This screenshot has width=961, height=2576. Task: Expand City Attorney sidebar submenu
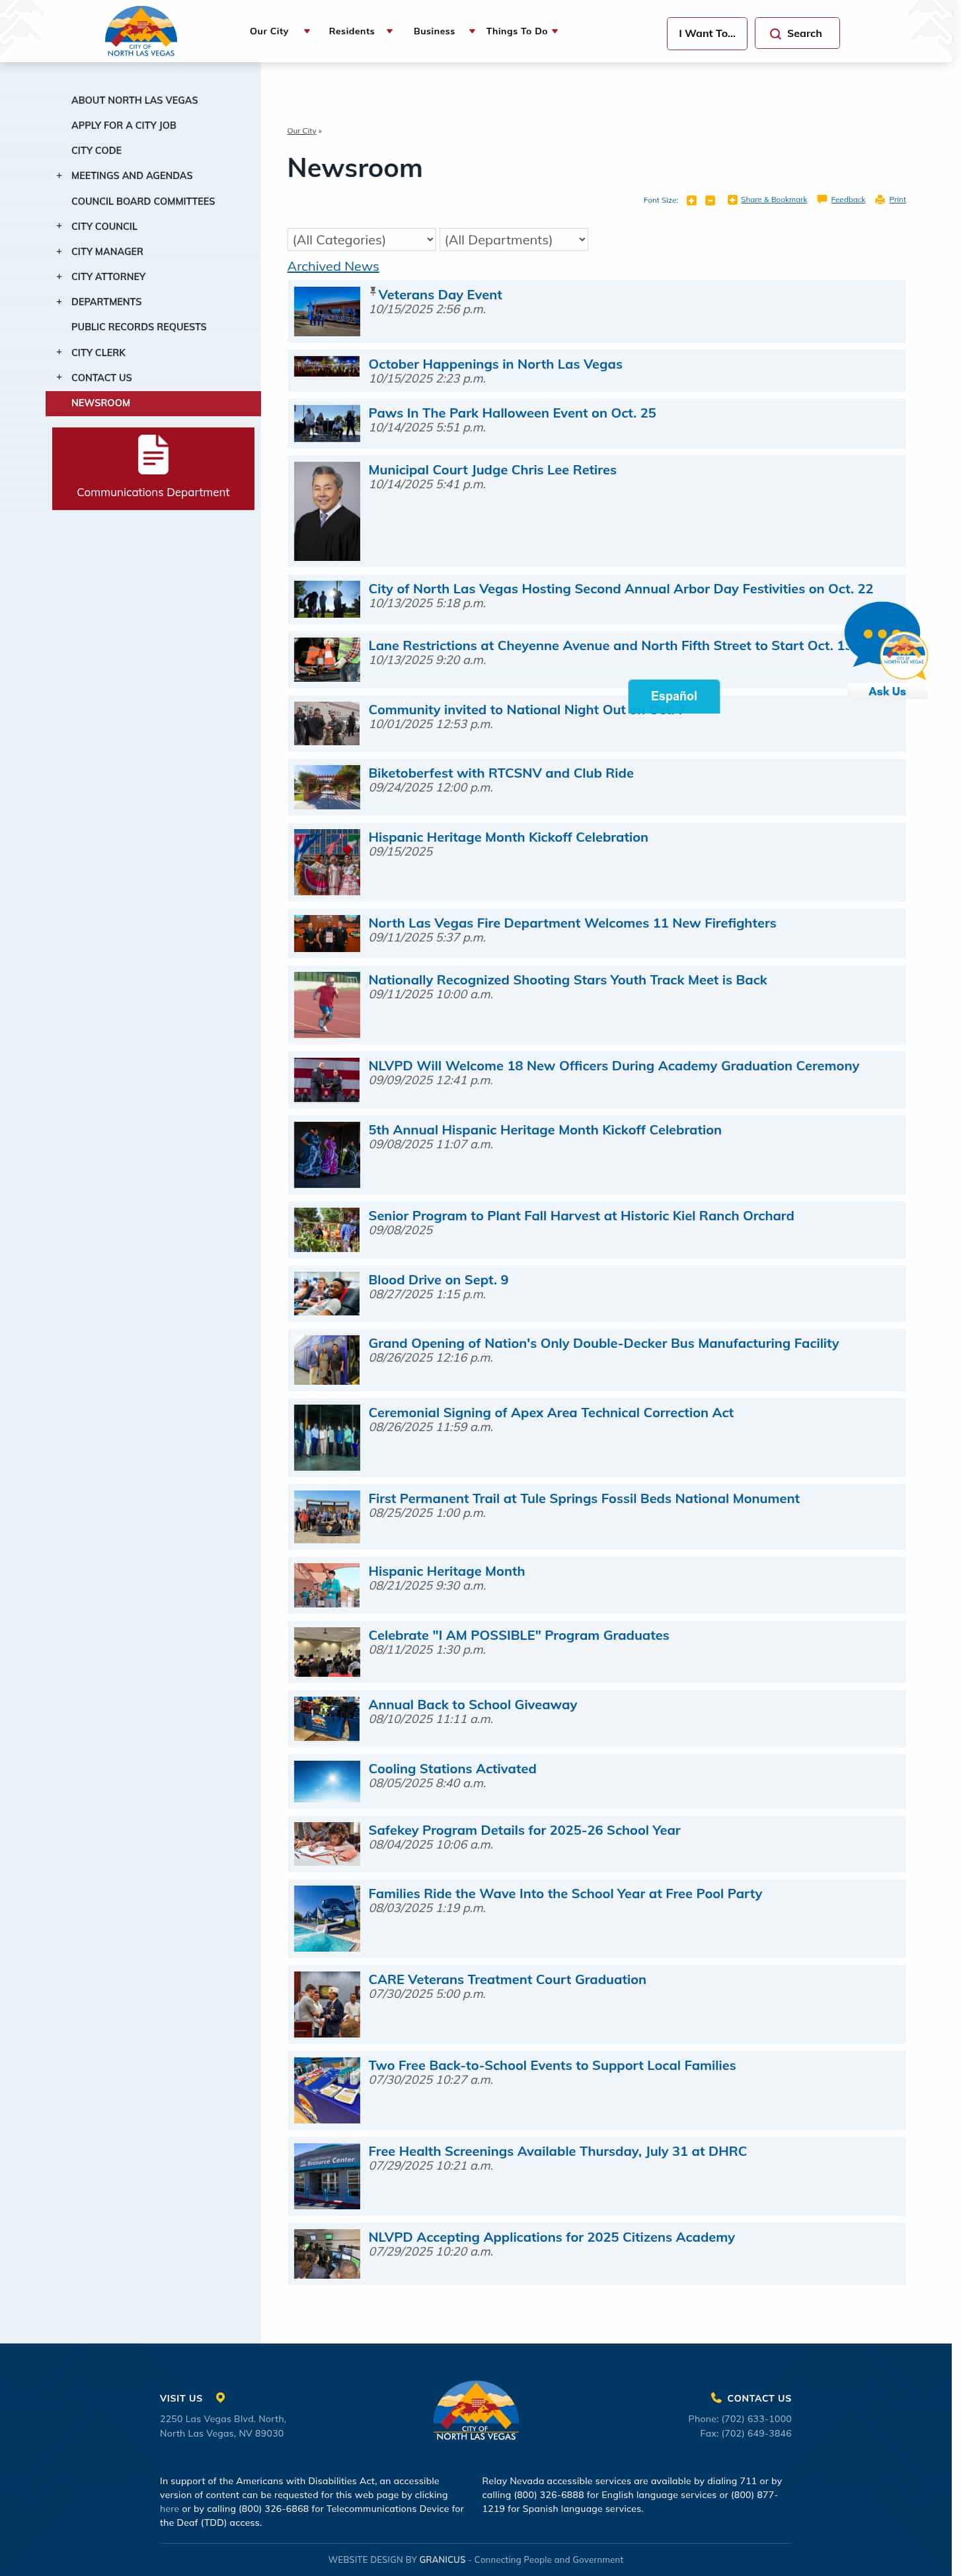pos(59,277)
